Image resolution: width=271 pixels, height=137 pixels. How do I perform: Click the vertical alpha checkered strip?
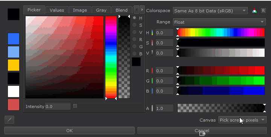click(x=124, y=57)
